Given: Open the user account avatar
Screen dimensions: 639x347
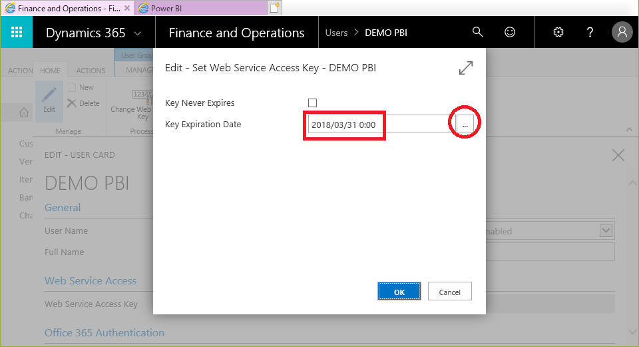Looking at the screenshot, I should (622, 32).
